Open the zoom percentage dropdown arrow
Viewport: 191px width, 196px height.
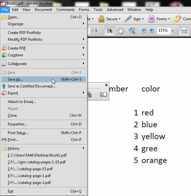coord(173,31)
